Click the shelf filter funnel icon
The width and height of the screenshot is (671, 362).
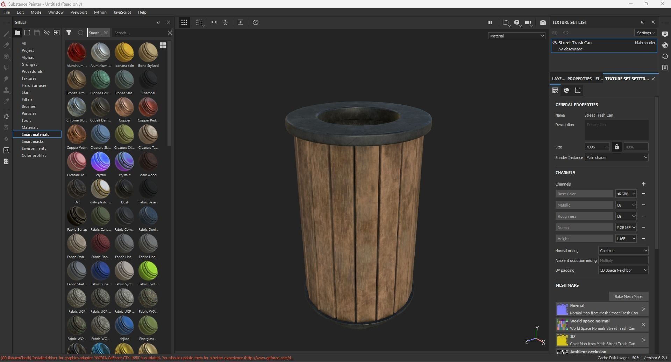[x=69, y=33]
